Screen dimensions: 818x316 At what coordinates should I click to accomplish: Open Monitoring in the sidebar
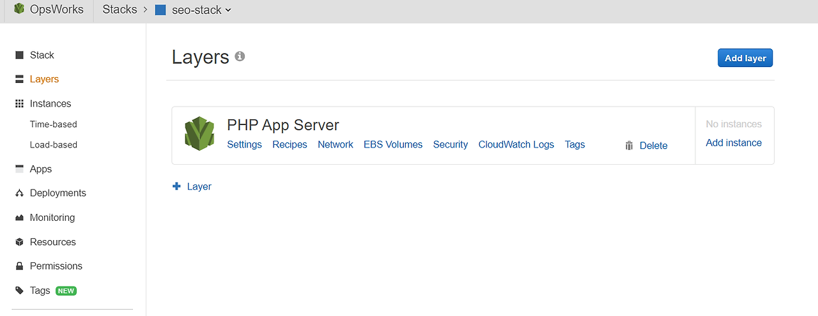pos(52,218)
